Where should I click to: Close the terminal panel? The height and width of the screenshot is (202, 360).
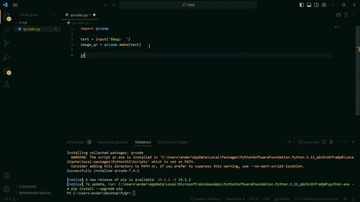click(353, 142)
